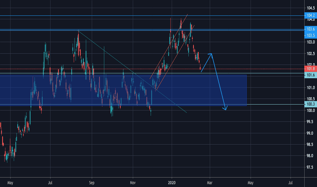Screen dimensions: 317x187
Task: Click the 103.6 price line label
Action: [311, 29]
